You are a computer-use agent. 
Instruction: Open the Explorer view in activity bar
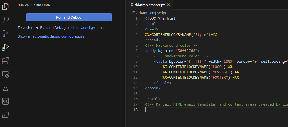coord(6,6)
